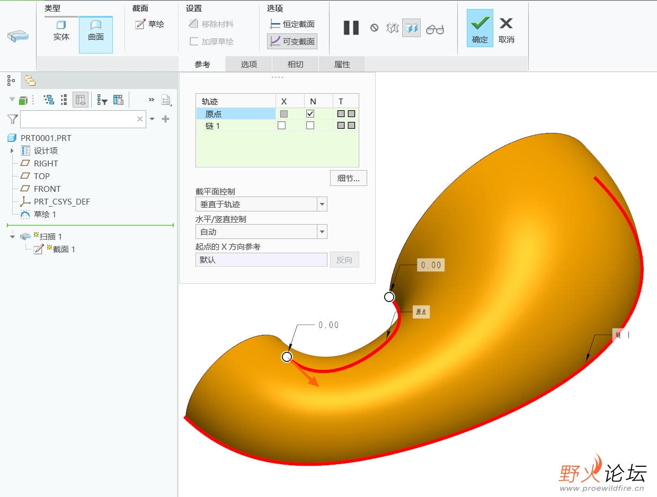The width and height of the screenshot is (657, 497).
Task: Open the 水平/竖直控制 dropdown
Action: (261, 232)
